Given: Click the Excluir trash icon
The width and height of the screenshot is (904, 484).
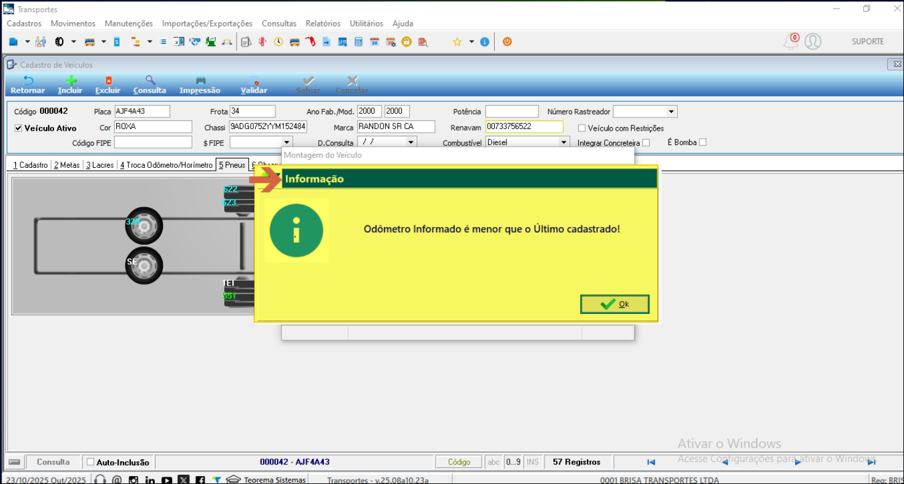Looking at the screenshot, I should point(108,81).
